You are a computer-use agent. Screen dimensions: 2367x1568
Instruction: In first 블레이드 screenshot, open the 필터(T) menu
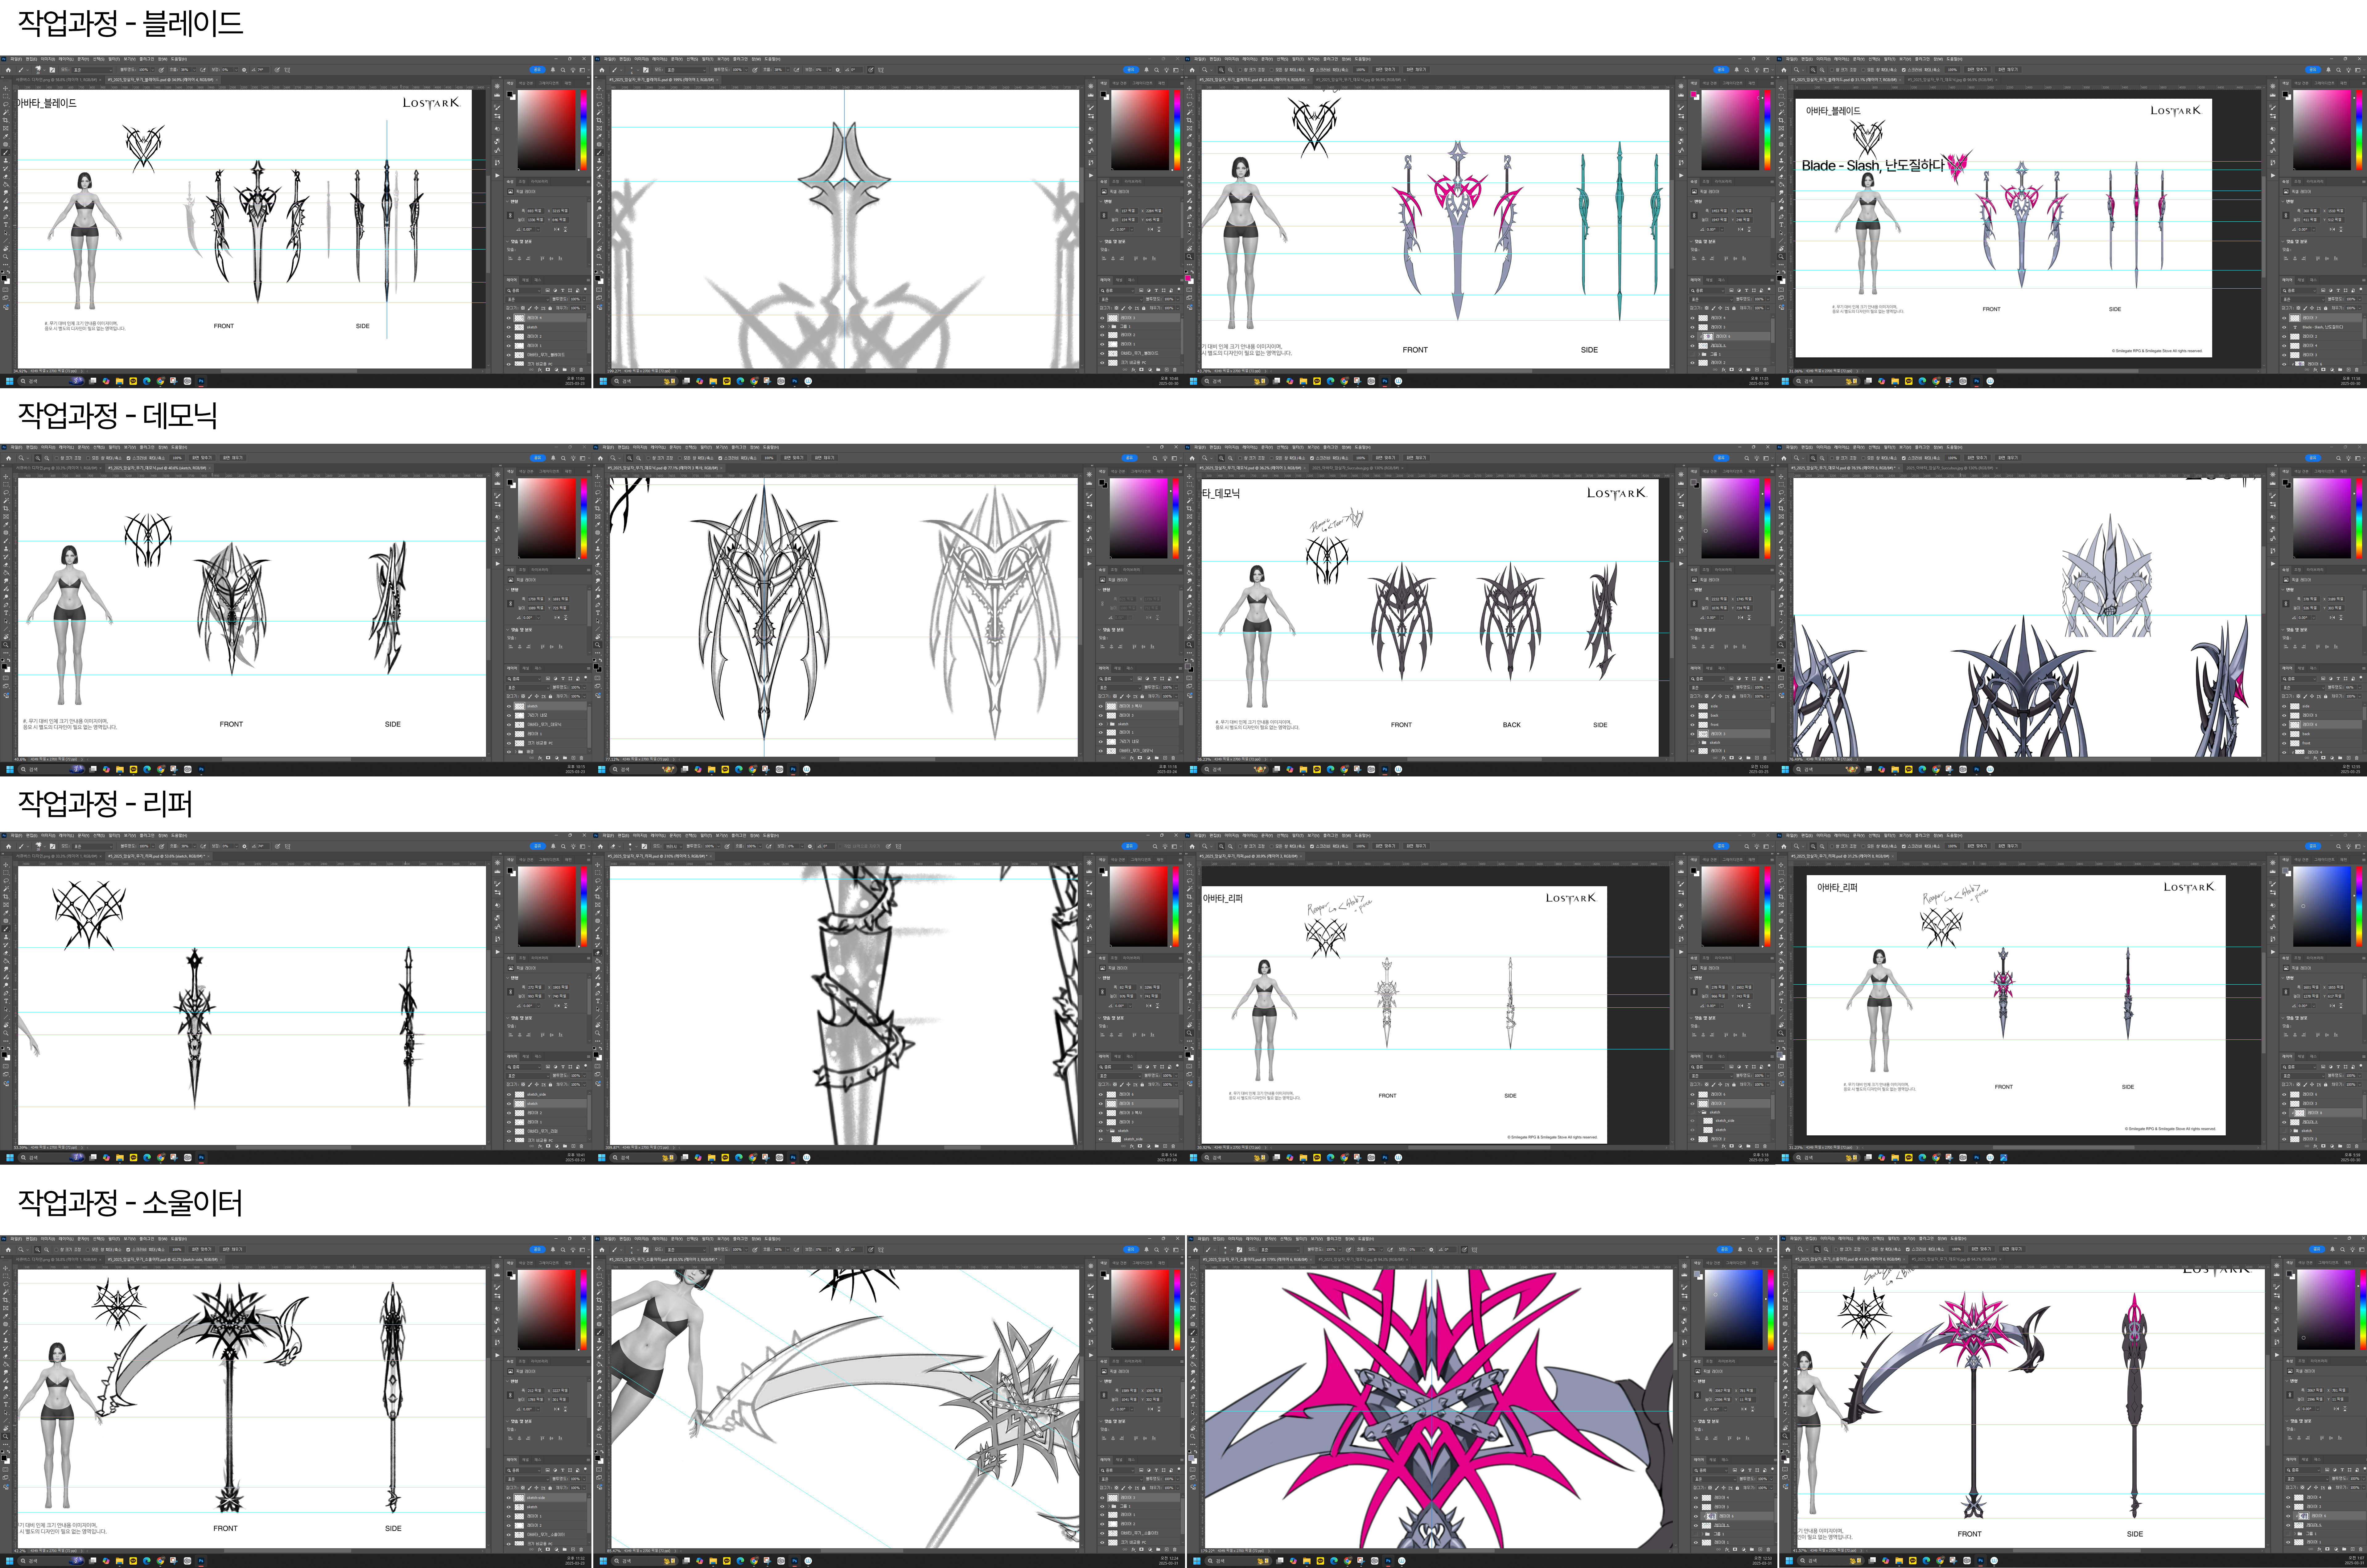click(114, 59)
